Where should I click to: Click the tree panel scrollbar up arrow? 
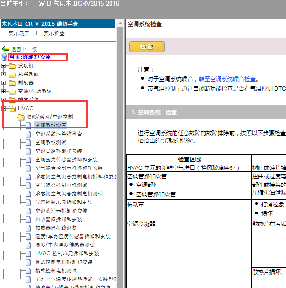[120, 23]
